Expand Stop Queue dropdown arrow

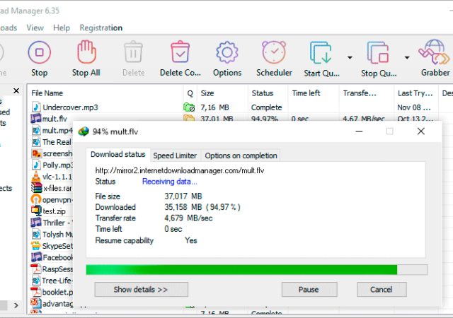(x=407, y=58)
